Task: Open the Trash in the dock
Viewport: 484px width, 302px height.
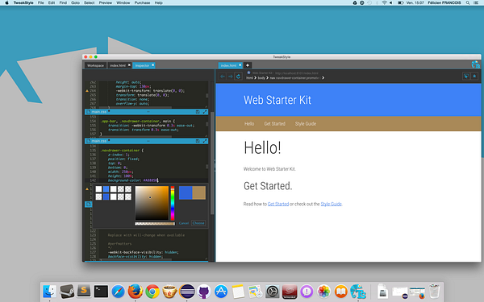Action: coord(434,292)
